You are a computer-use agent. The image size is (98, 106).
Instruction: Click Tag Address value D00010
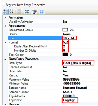pyautogui.click(x=69, y=96)
